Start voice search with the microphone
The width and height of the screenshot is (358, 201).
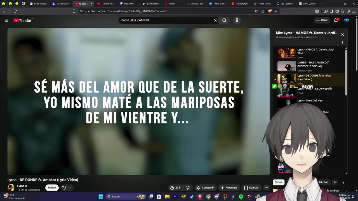[x=237, y=20]
